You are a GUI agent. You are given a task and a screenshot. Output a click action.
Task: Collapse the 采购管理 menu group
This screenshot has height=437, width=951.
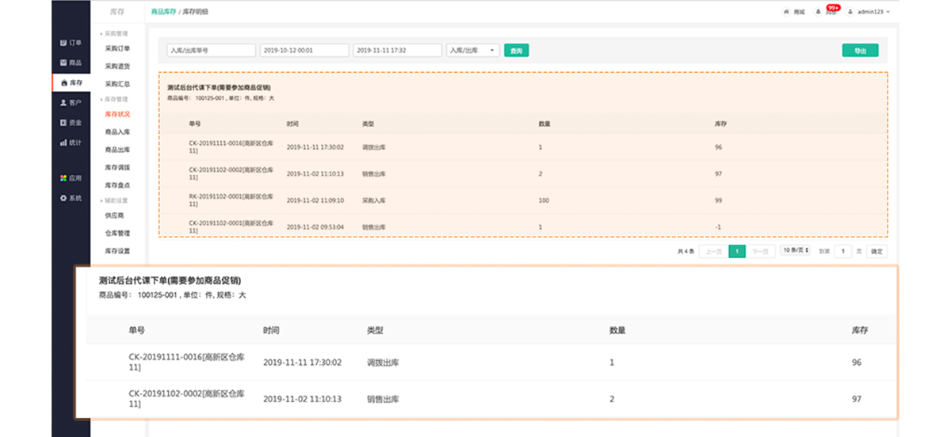click(116, 33)
